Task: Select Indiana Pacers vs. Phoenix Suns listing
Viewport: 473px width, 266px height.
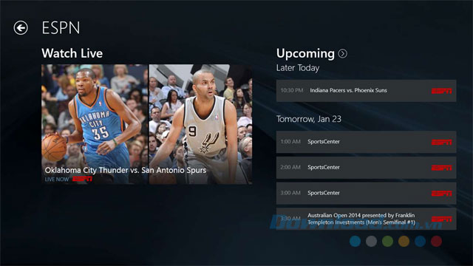Action: [x=367, y=90]
